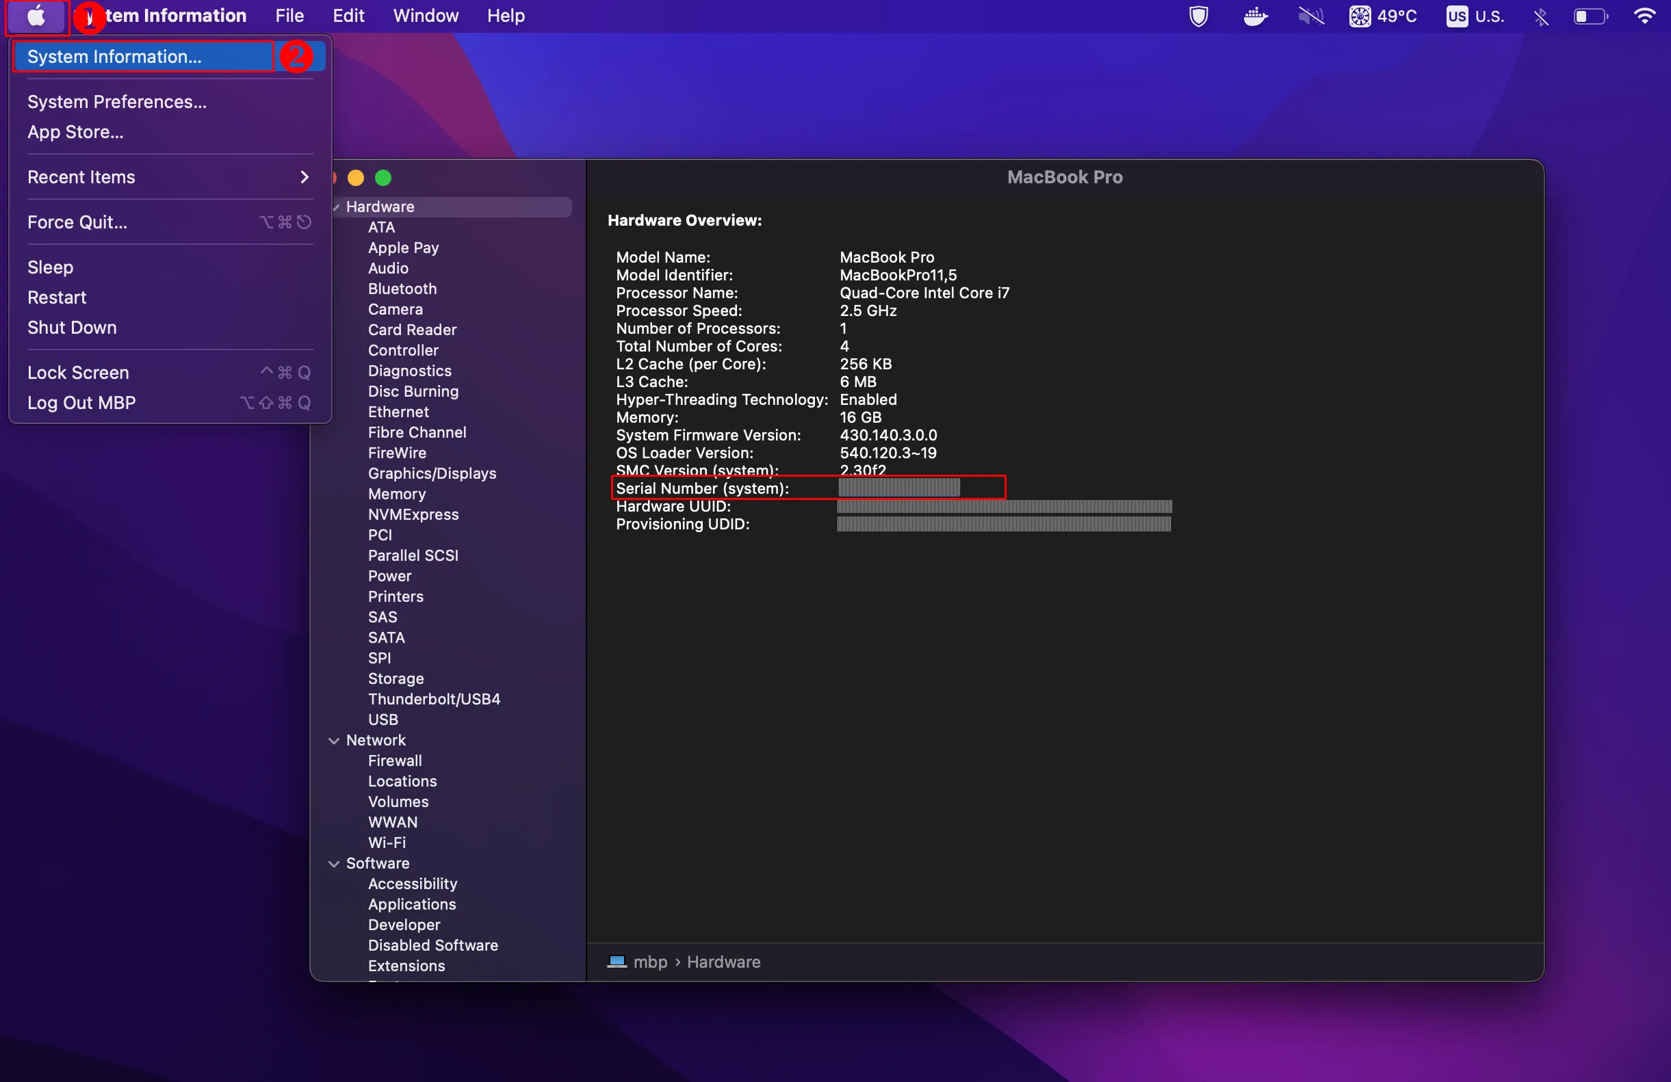Click Force Quit menu entry

[x=77, y=222]
